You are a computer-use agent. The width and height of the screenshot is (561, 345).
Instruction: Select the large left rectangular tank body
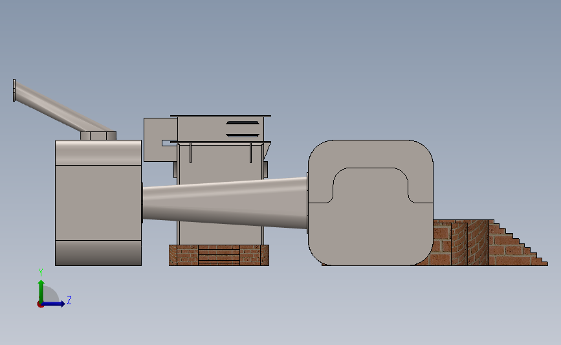coord(98,203)
